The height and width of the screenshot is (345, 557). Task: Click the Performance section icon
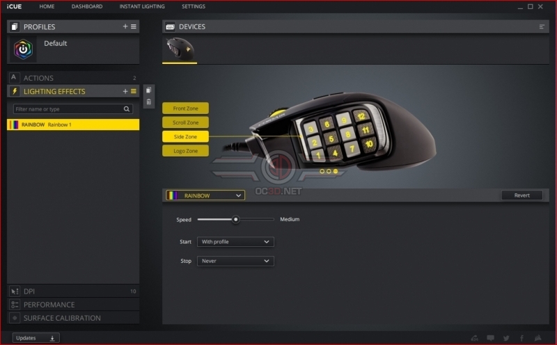[x=15, y=305]
